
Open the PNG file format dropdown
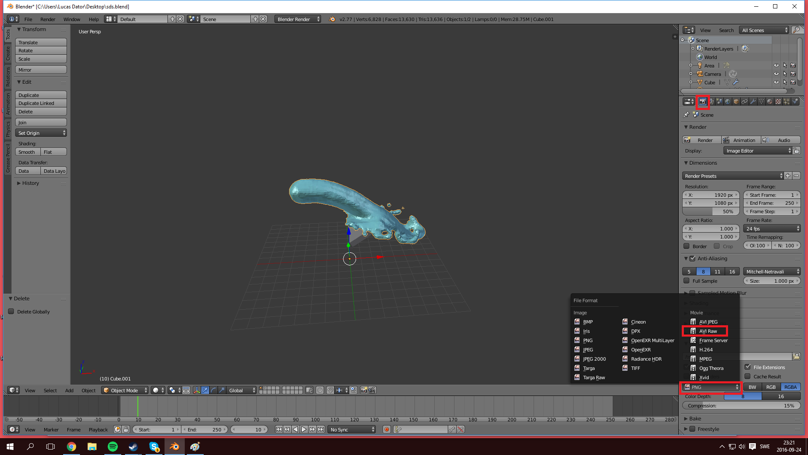(x=711, y=387)
